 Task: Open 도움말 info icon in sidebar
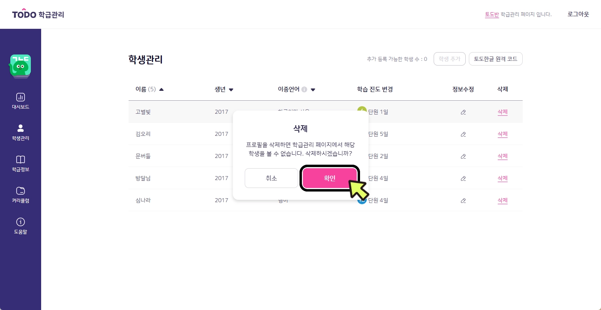[x=20, y=222]
